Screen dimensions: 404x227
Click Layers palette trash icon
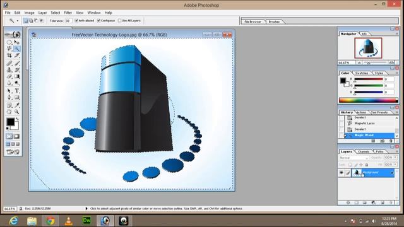tap(391, 203)
